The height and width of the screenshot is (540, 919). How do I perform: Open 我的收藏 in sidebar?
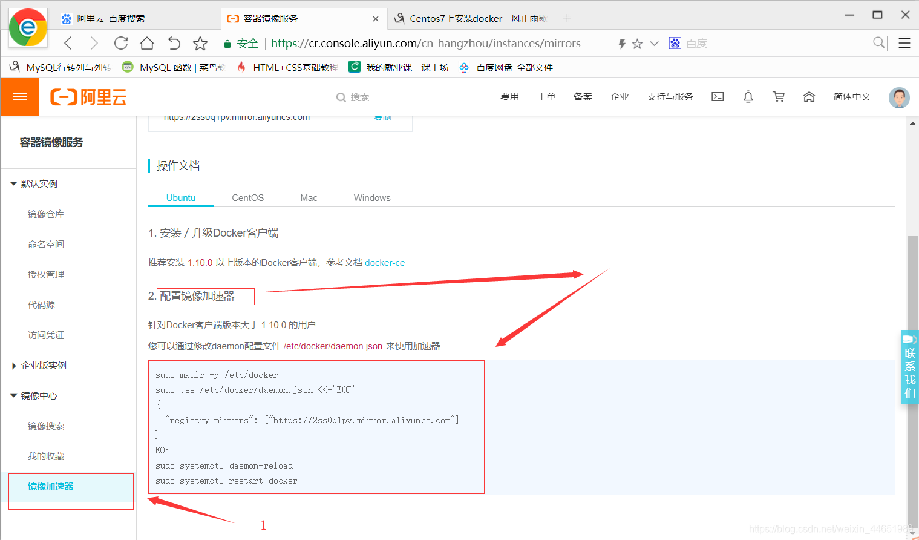(46, 456)
